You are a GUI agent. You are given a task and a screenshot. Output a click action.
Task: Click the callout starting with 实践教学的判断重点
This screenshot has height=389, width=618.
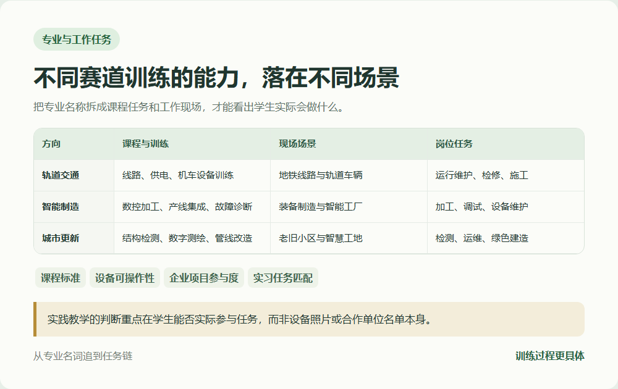pyautogui.click(x=309, y=319)
